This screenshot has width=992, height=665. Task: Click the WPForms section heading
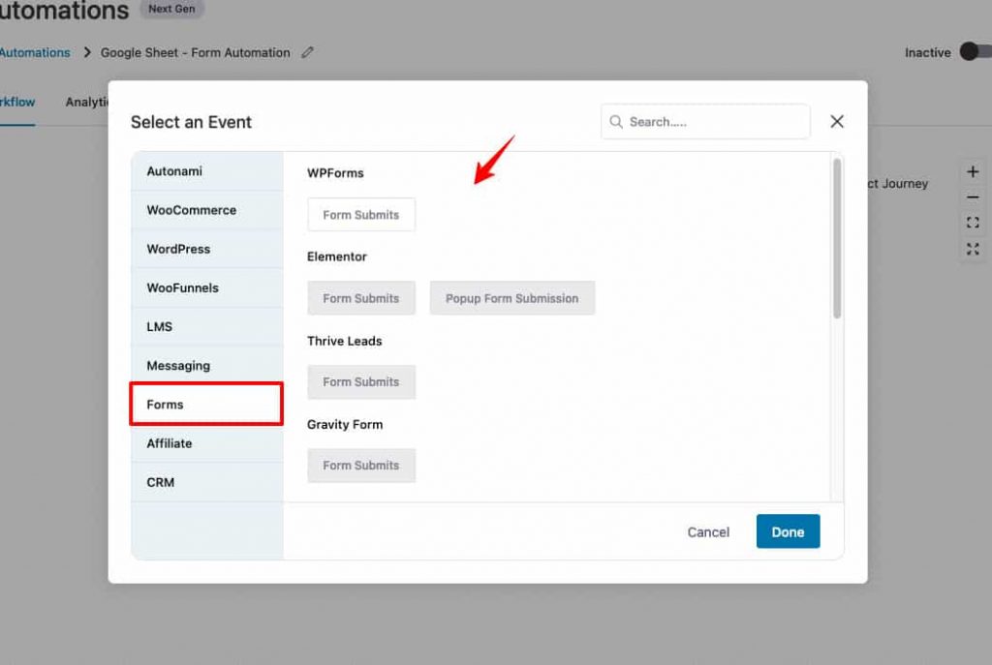(335, 173)
